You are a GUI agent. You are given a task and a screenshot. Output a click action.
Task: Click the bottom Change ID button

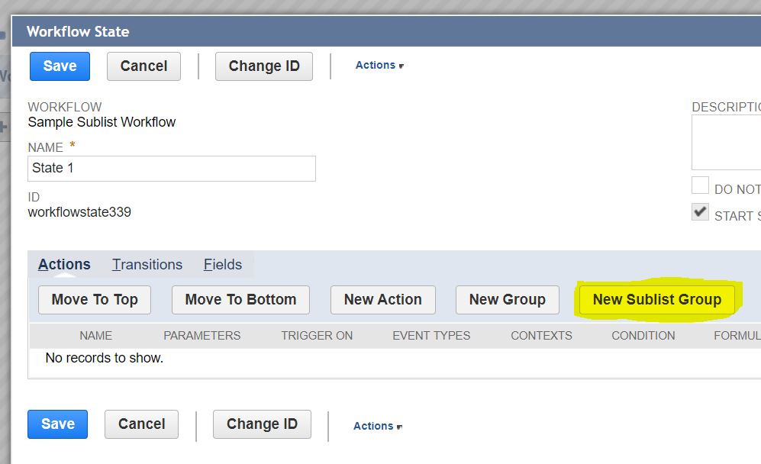coord(262,424)
